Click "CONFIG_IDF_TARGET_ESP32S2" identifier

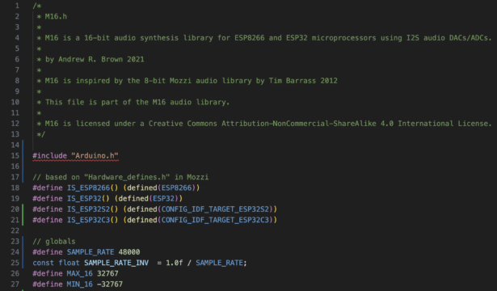tap(215, 209)
